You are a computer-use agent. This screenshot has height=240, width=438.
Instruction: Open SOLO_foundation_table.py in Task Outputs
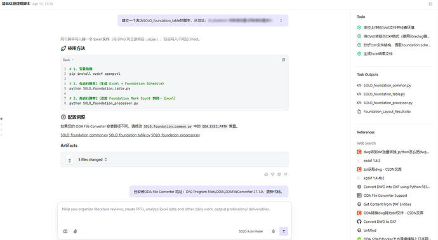384,94
